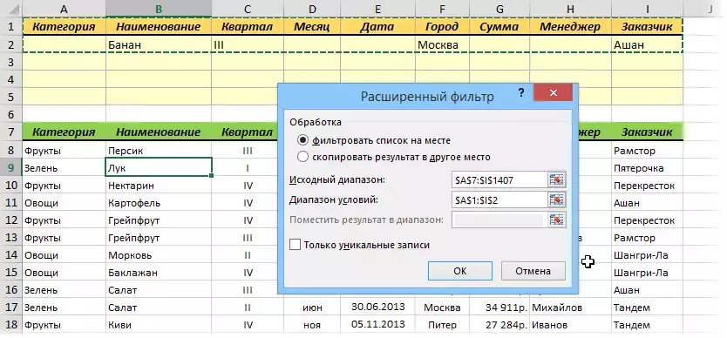The image size is (727, 338).
Task: Click yellow header 'Сумма' in row 1
Action: coord(499,26)
